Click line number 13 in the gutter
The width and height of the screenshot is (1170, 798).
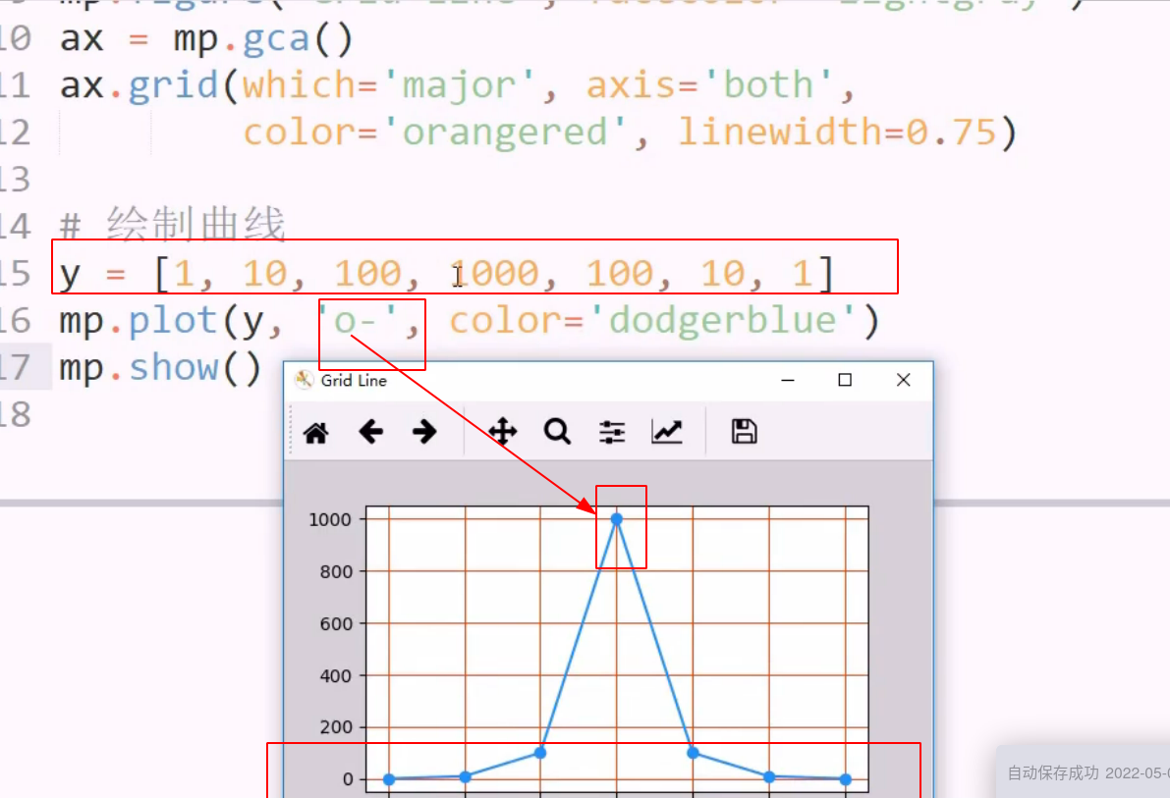[x=15, y=180]
